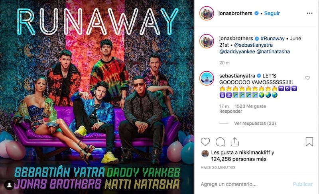Open the sebastianyatra avatar next to the comment
Image resolution: width=319 pixels, height=194 pixels.
207,78
